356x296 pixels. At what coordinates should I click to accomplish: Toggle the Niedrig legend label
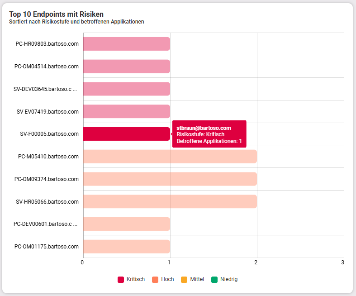pos(229,279)
